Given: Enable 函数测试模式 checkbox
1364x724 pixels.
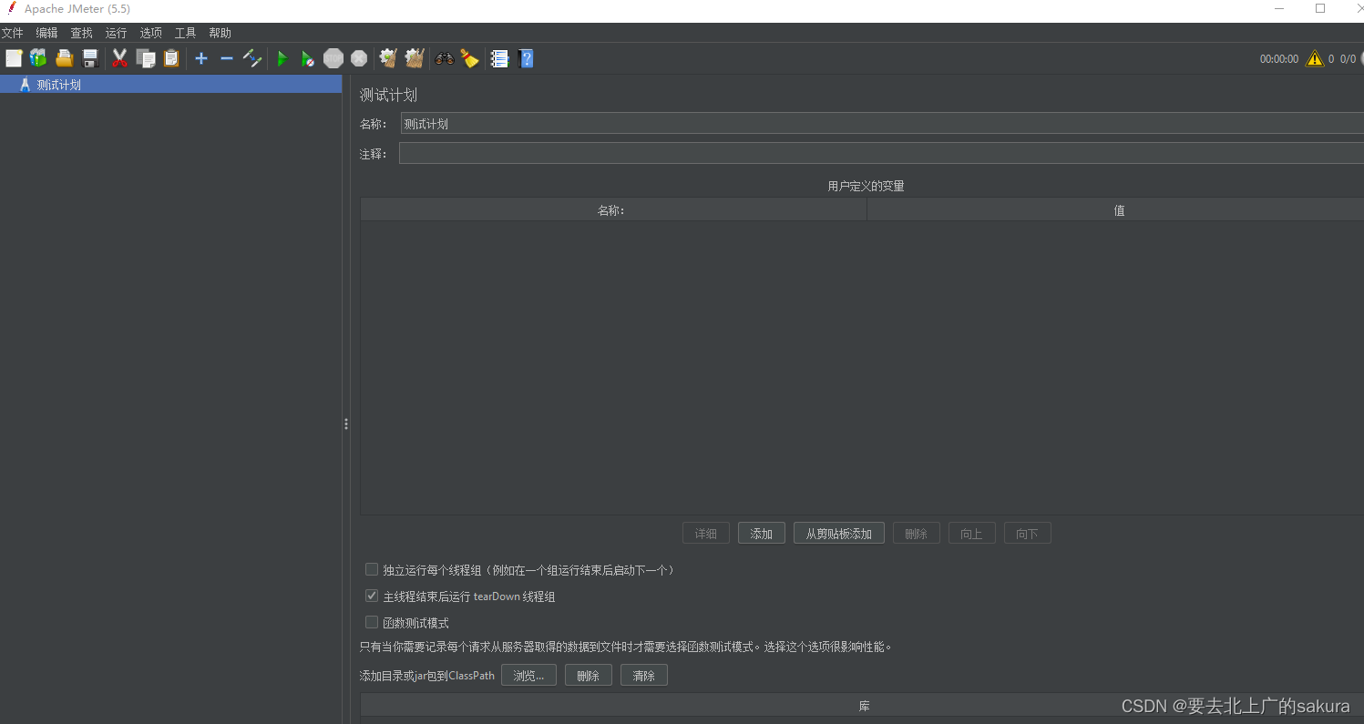Looking at the screenshot, I should [372, 622].
